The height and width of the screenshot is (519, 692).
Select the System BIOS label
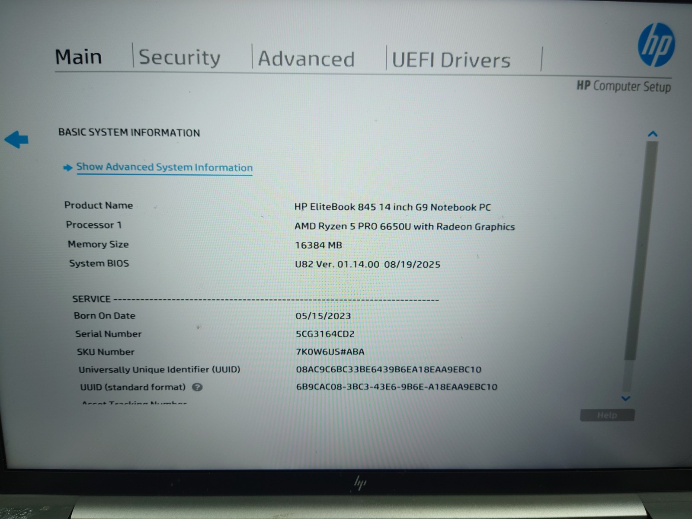coord(99,263)
